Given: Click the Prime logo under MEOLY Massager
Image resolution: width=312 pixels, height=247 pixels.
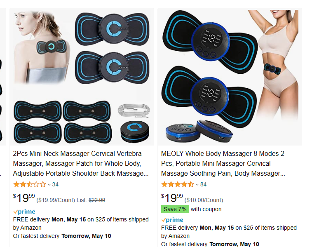Looking at the screenshot, I should tap(172, 220).
